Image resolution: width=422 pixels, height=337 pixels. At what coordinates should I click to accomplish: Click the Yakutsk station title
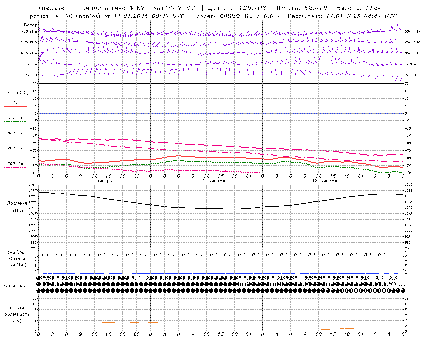pos(51,8)
